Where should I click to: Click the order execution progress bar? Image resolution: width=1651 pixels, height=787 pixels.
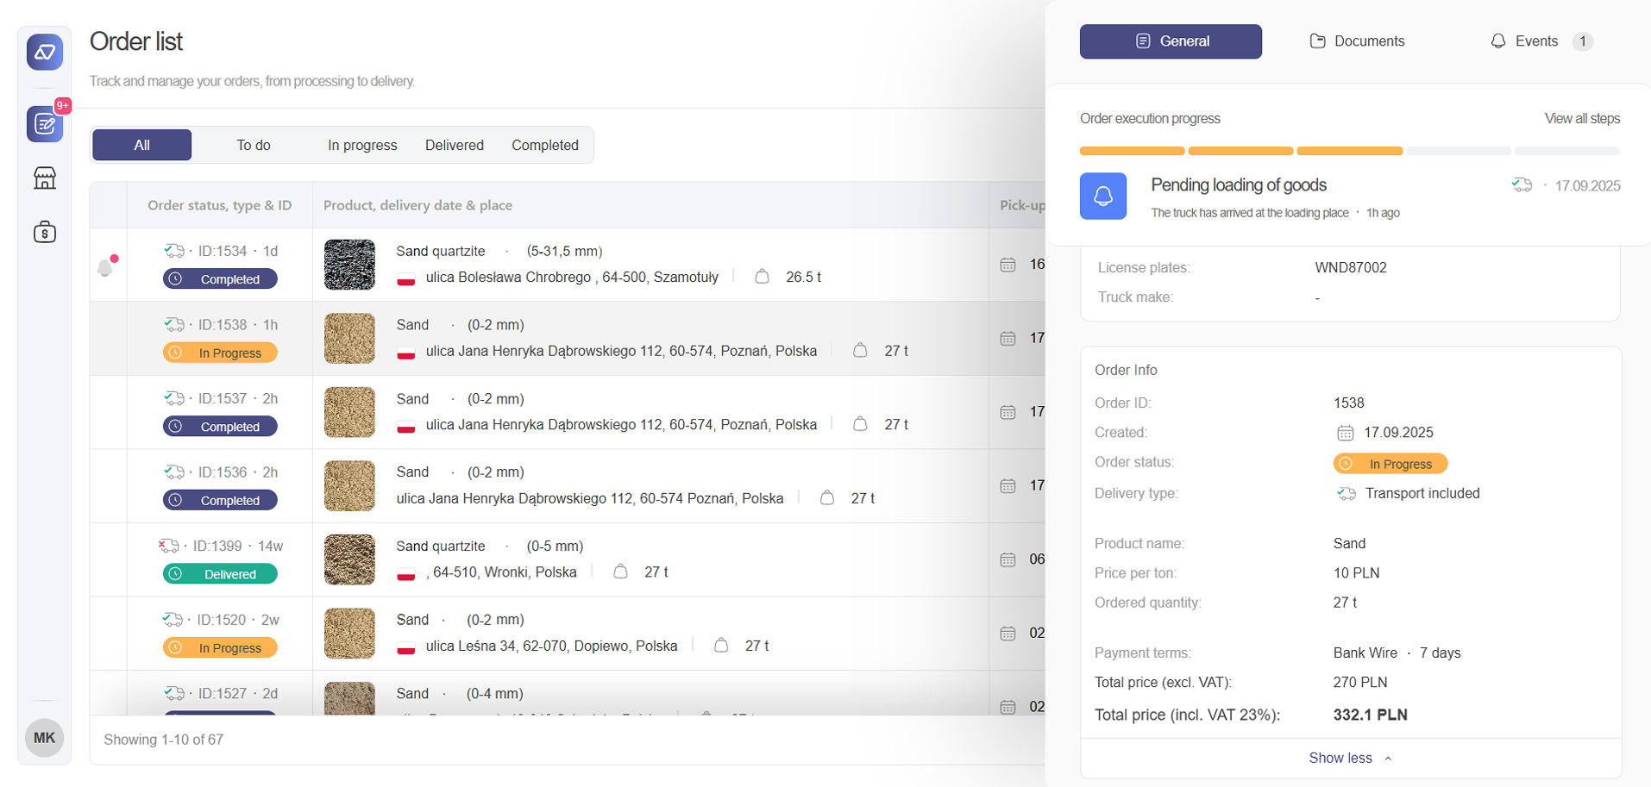click(1349, 152)
